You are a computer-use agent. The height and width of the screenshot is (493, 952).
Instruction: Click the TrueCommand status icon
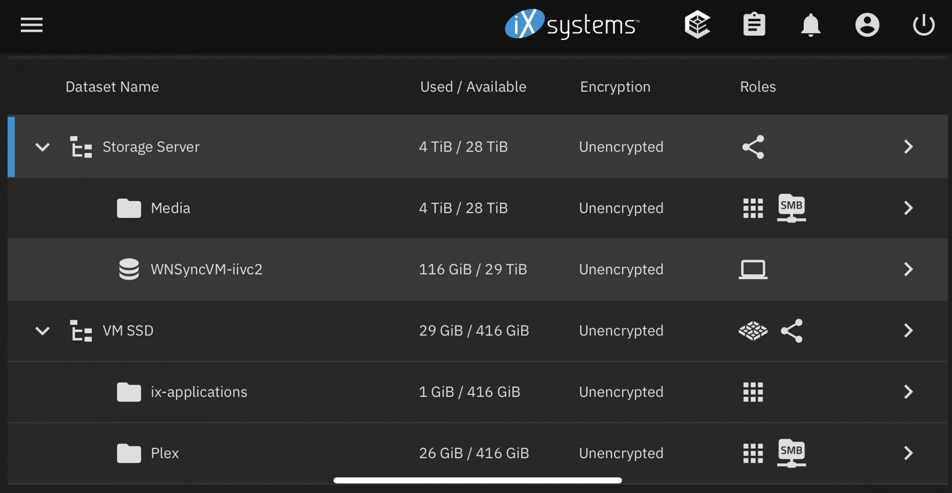(697, 25)
